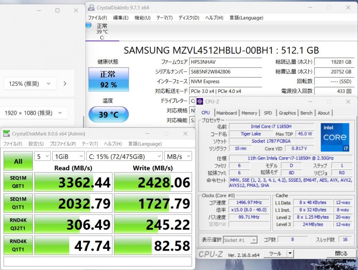Click the 正常 92 % health status button

click(109, 79)
